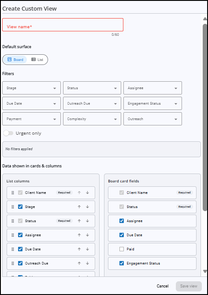208x295 pixels.
Task: Switch default surface to List
Action: click(x=37, y=60)
